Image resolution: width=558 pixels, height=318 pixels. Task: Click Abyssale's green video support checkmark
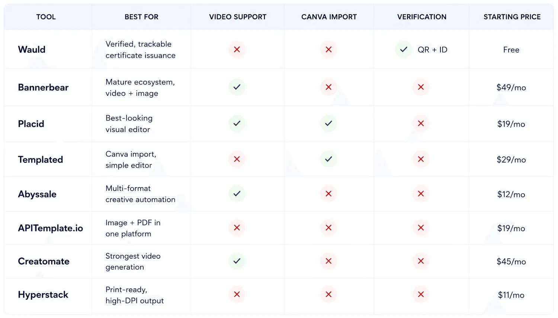pos(237,194)
